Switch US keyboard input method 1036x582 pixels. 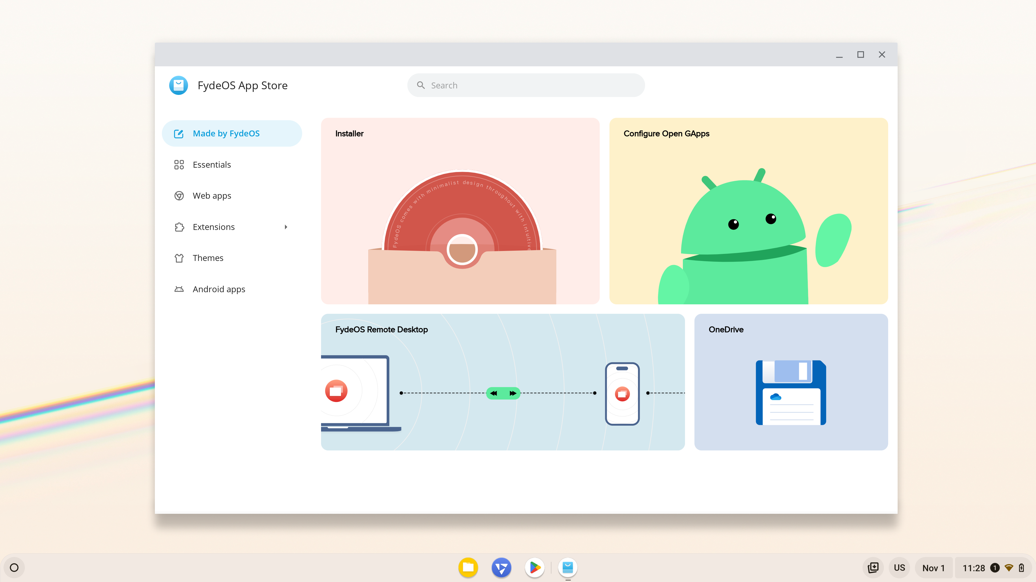899,567
